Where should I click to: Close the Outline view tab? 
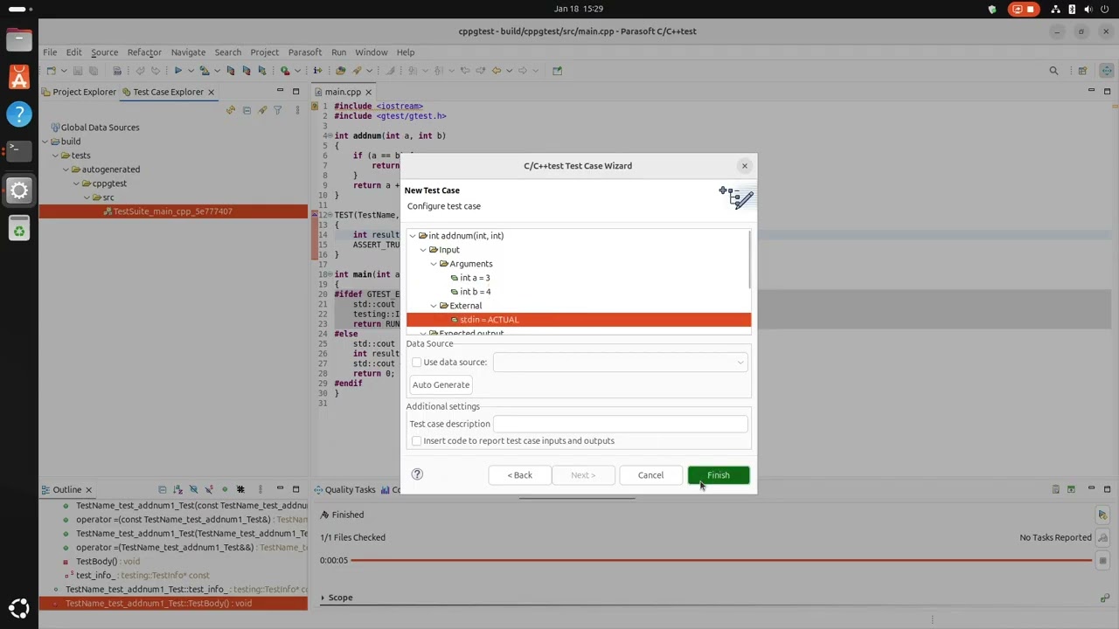88,490
